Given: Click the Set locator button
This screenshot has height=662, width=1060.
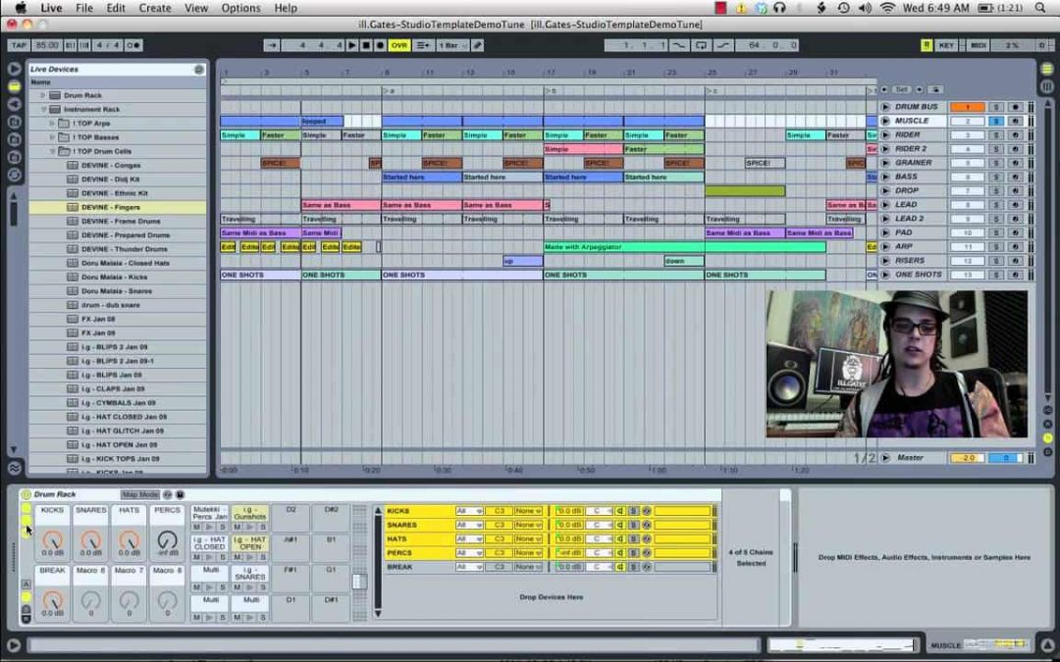Looking at the screenshot, I should pyautogui.click(x=901, y=89).
